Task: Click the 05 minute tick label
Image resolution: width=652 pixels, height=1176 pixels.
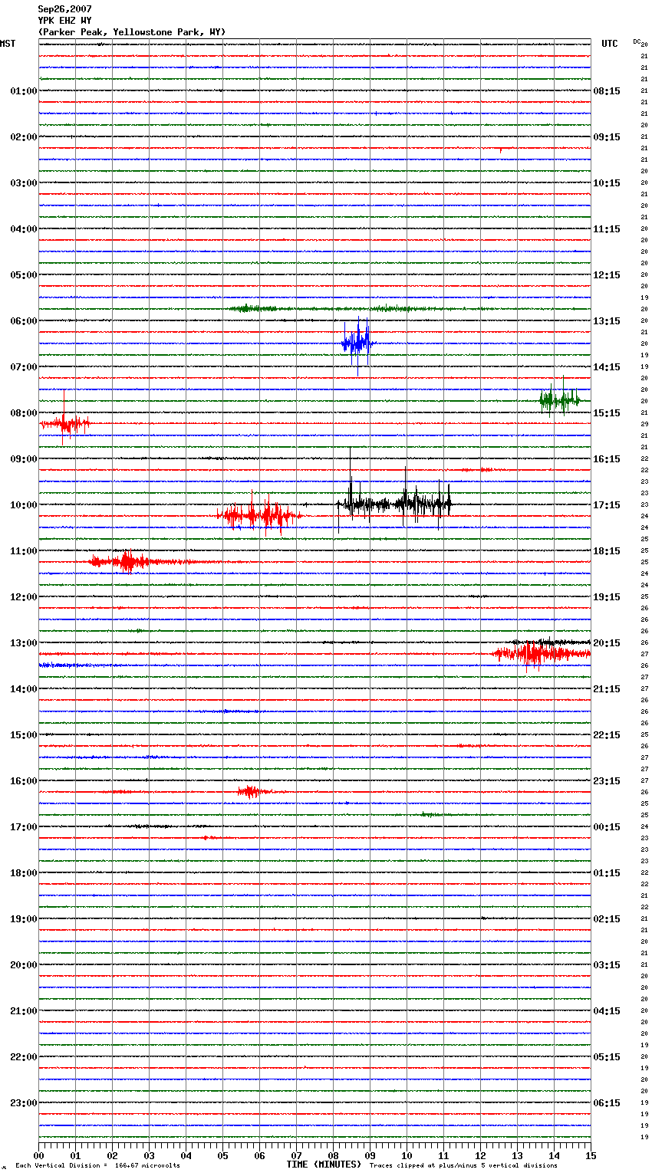Action: pyautogui.click(x=222, y=1155)
